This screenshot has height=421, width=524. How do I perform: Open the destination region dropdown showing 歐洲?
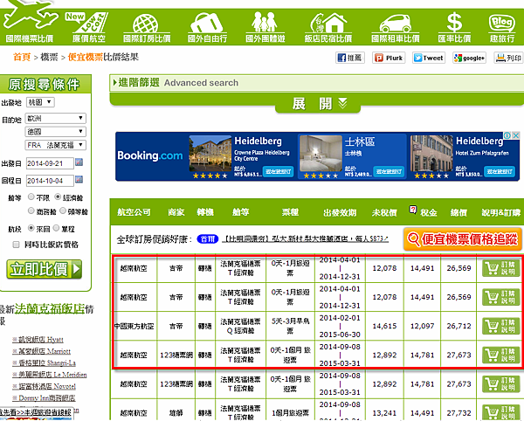56,118
